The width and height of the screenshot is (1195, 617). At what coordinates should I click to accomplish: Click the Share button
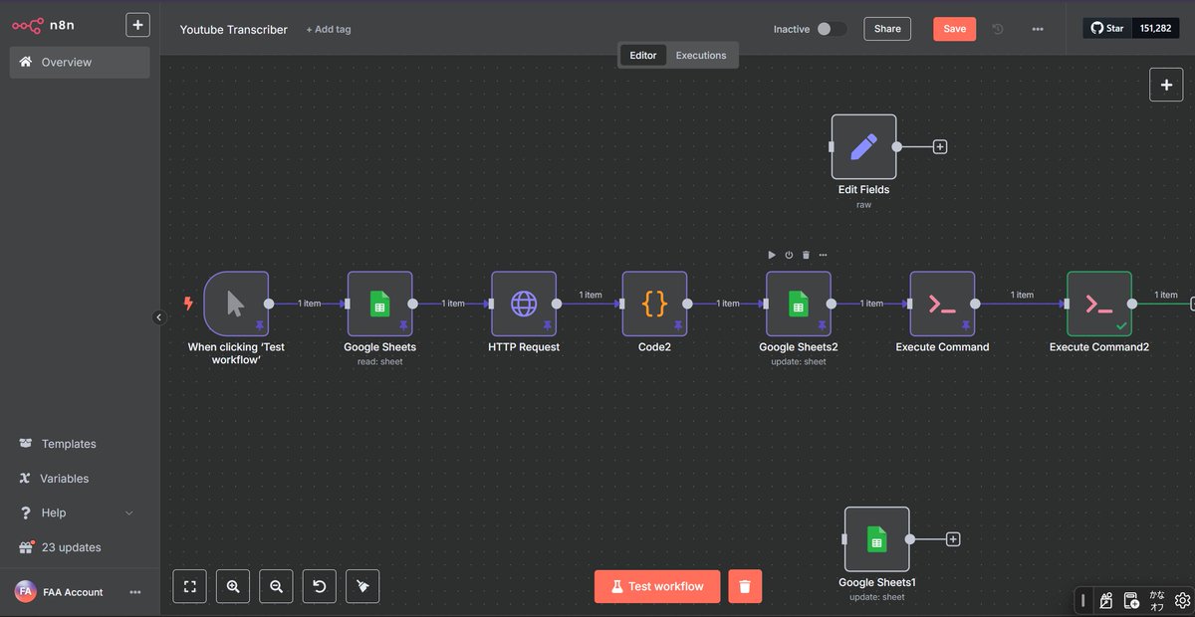[x=887, y=29]
